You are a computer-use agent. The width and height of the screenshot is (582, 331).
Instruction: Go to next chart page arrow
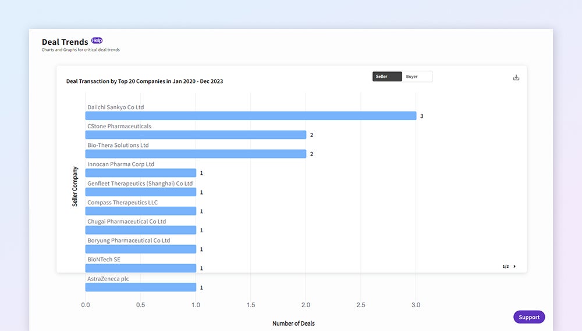[x=514, y=267]
